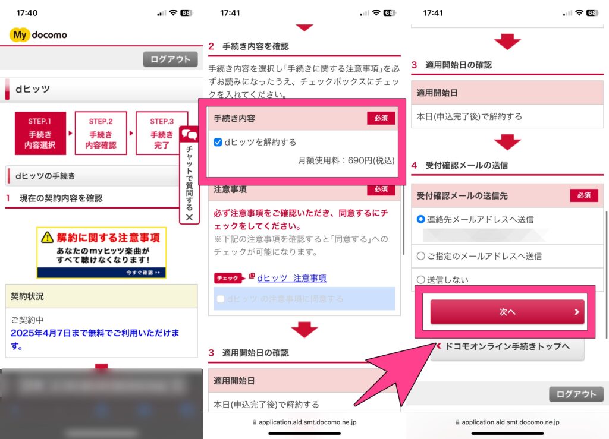The image size is (609, 439).
Task: Tap address bar URL in right screen
Action: point(510,422)
